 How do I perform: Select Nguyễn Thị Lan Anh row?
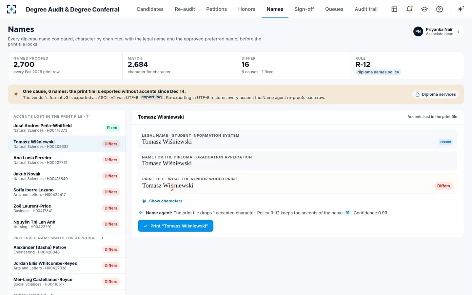tap(67, 224)
